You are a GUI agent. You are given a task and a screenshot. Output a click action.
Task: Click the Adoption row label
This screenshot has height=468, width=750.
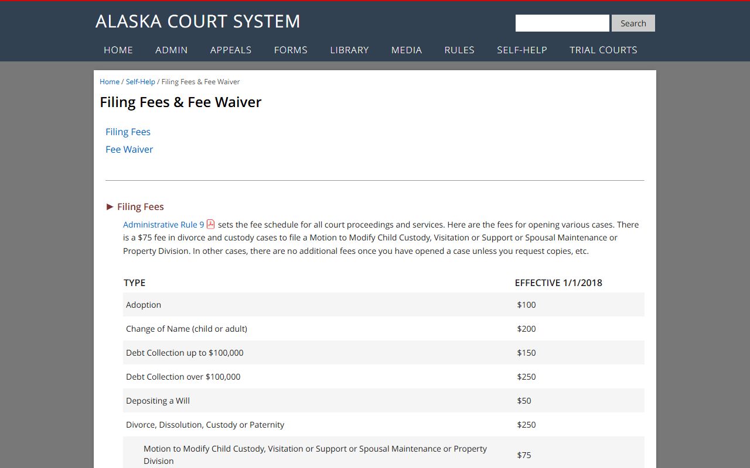[144, 305]
